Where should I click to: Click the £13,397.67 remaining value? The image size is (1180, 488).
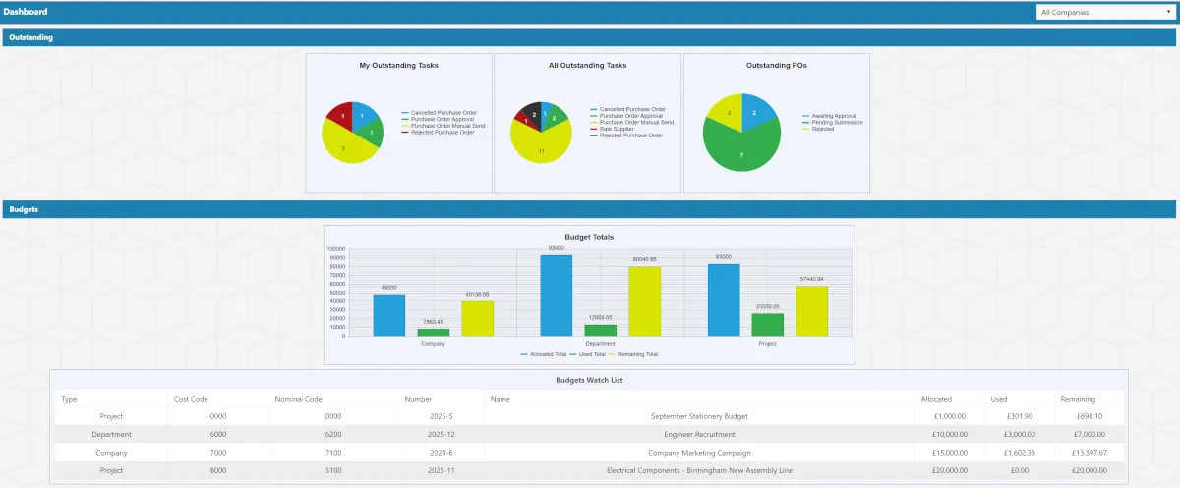coord(1089,453)
